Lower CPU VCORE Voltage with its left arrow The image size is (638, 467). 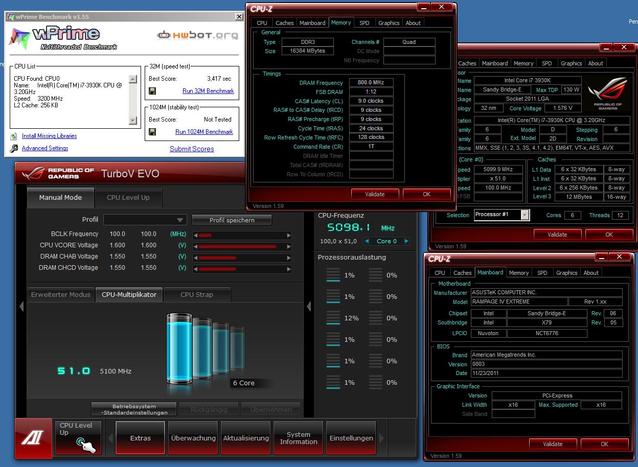point(195,246)
